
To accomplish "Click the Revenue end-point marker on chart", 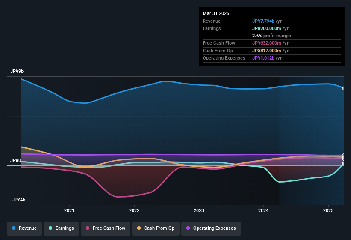I will coord(344,88).
